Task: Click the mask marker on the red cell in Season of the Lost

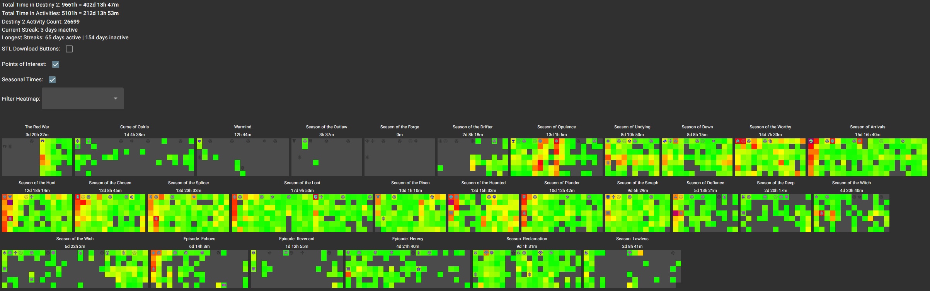Action: pos(316,197)
